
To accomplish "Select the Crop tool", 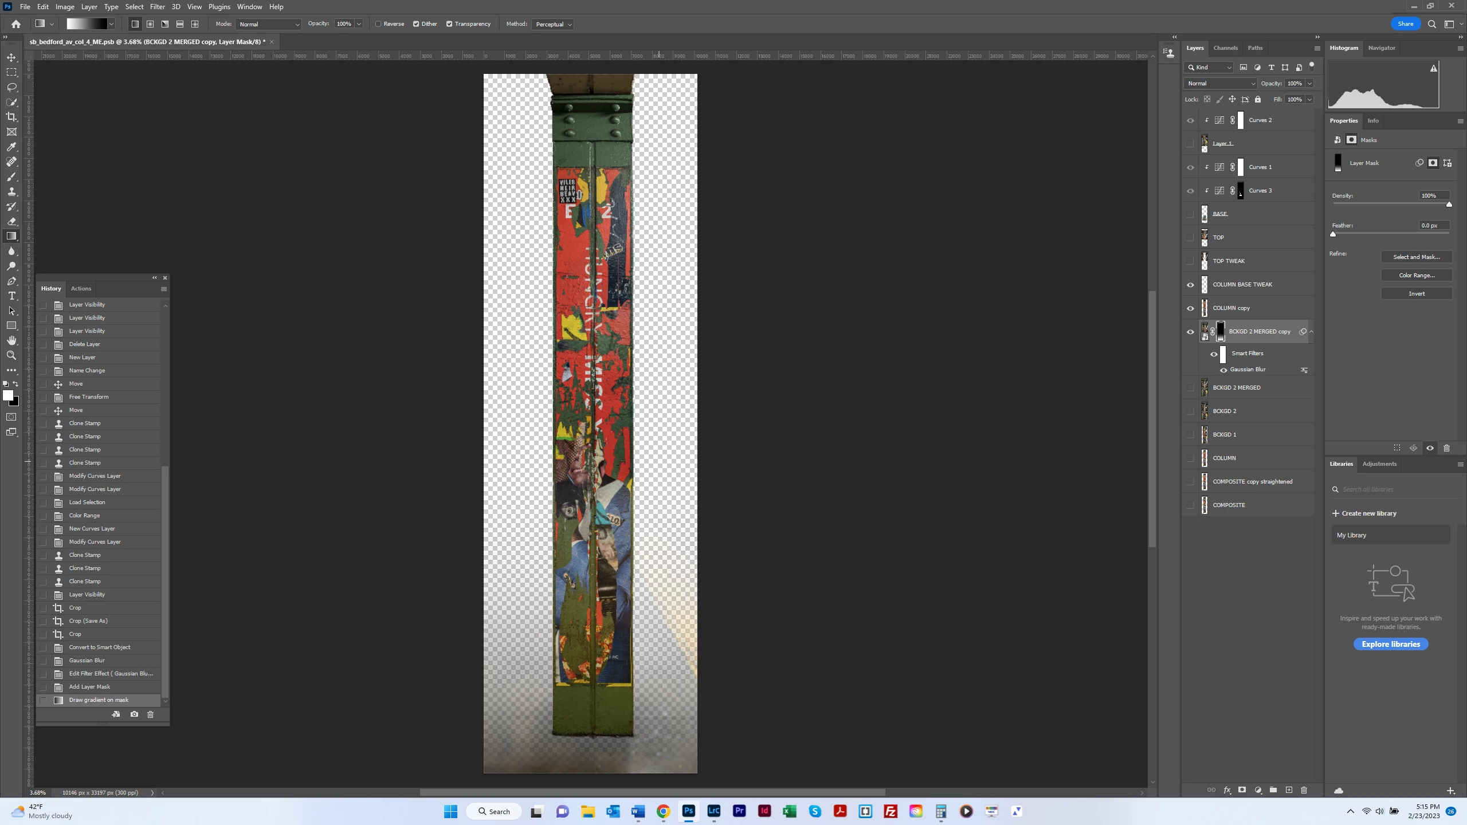I will [11, 117].
